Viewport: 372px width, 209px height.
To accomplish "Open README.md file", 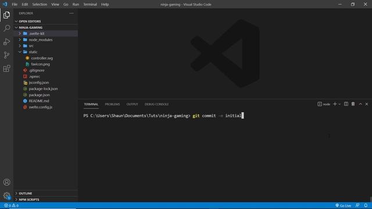I will [x=39, y=101].
